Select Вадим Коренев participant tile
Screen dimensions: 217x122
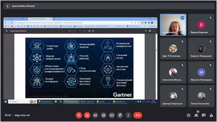pos(201,25)
